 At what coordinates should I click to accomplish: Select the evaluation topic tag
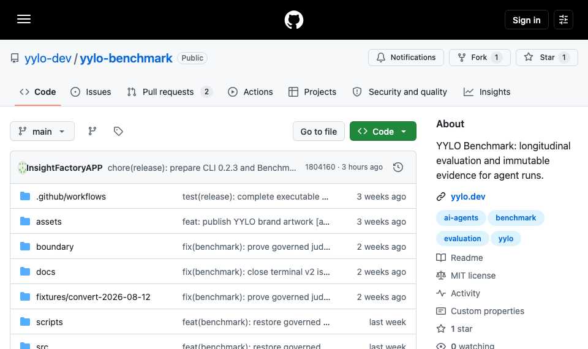(462, 238)
